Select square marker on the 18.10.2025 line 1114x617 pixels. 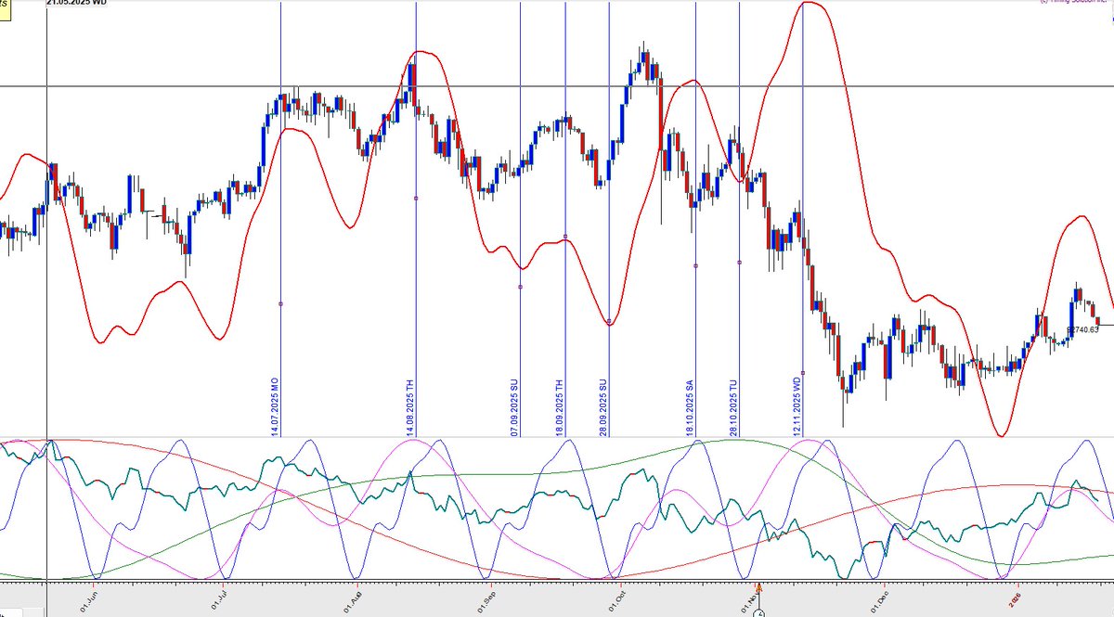tap(695, 265)
